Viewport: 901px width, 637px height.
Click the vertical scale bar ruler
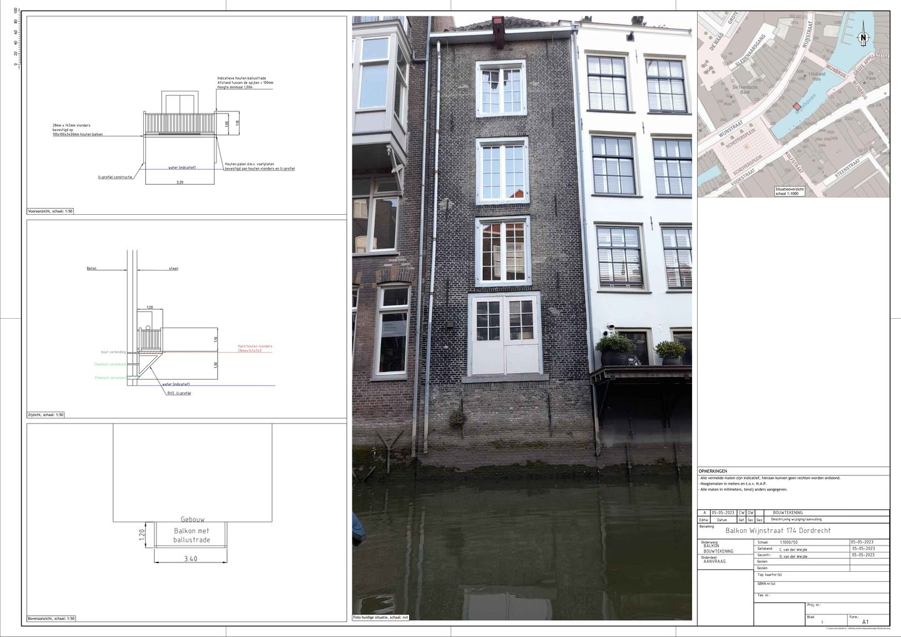[x=15, y=38]
